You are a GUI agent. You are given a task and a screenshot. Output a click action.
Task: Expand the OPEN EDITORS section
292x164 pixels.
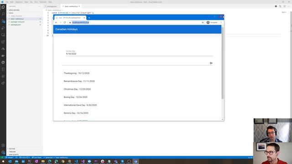coord(25,10)
